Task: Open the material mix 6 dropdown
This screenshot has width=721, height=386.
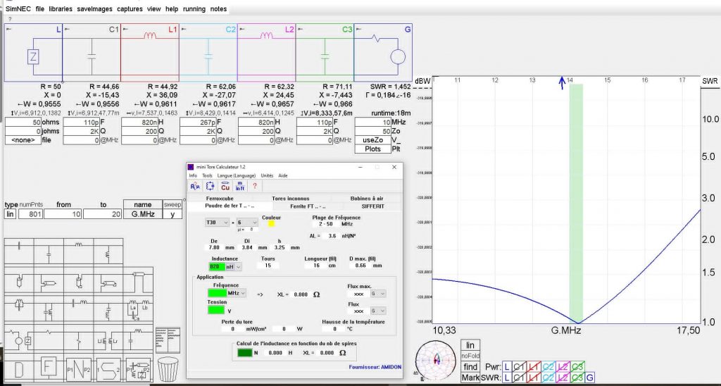Action: (x=247, y=222)
